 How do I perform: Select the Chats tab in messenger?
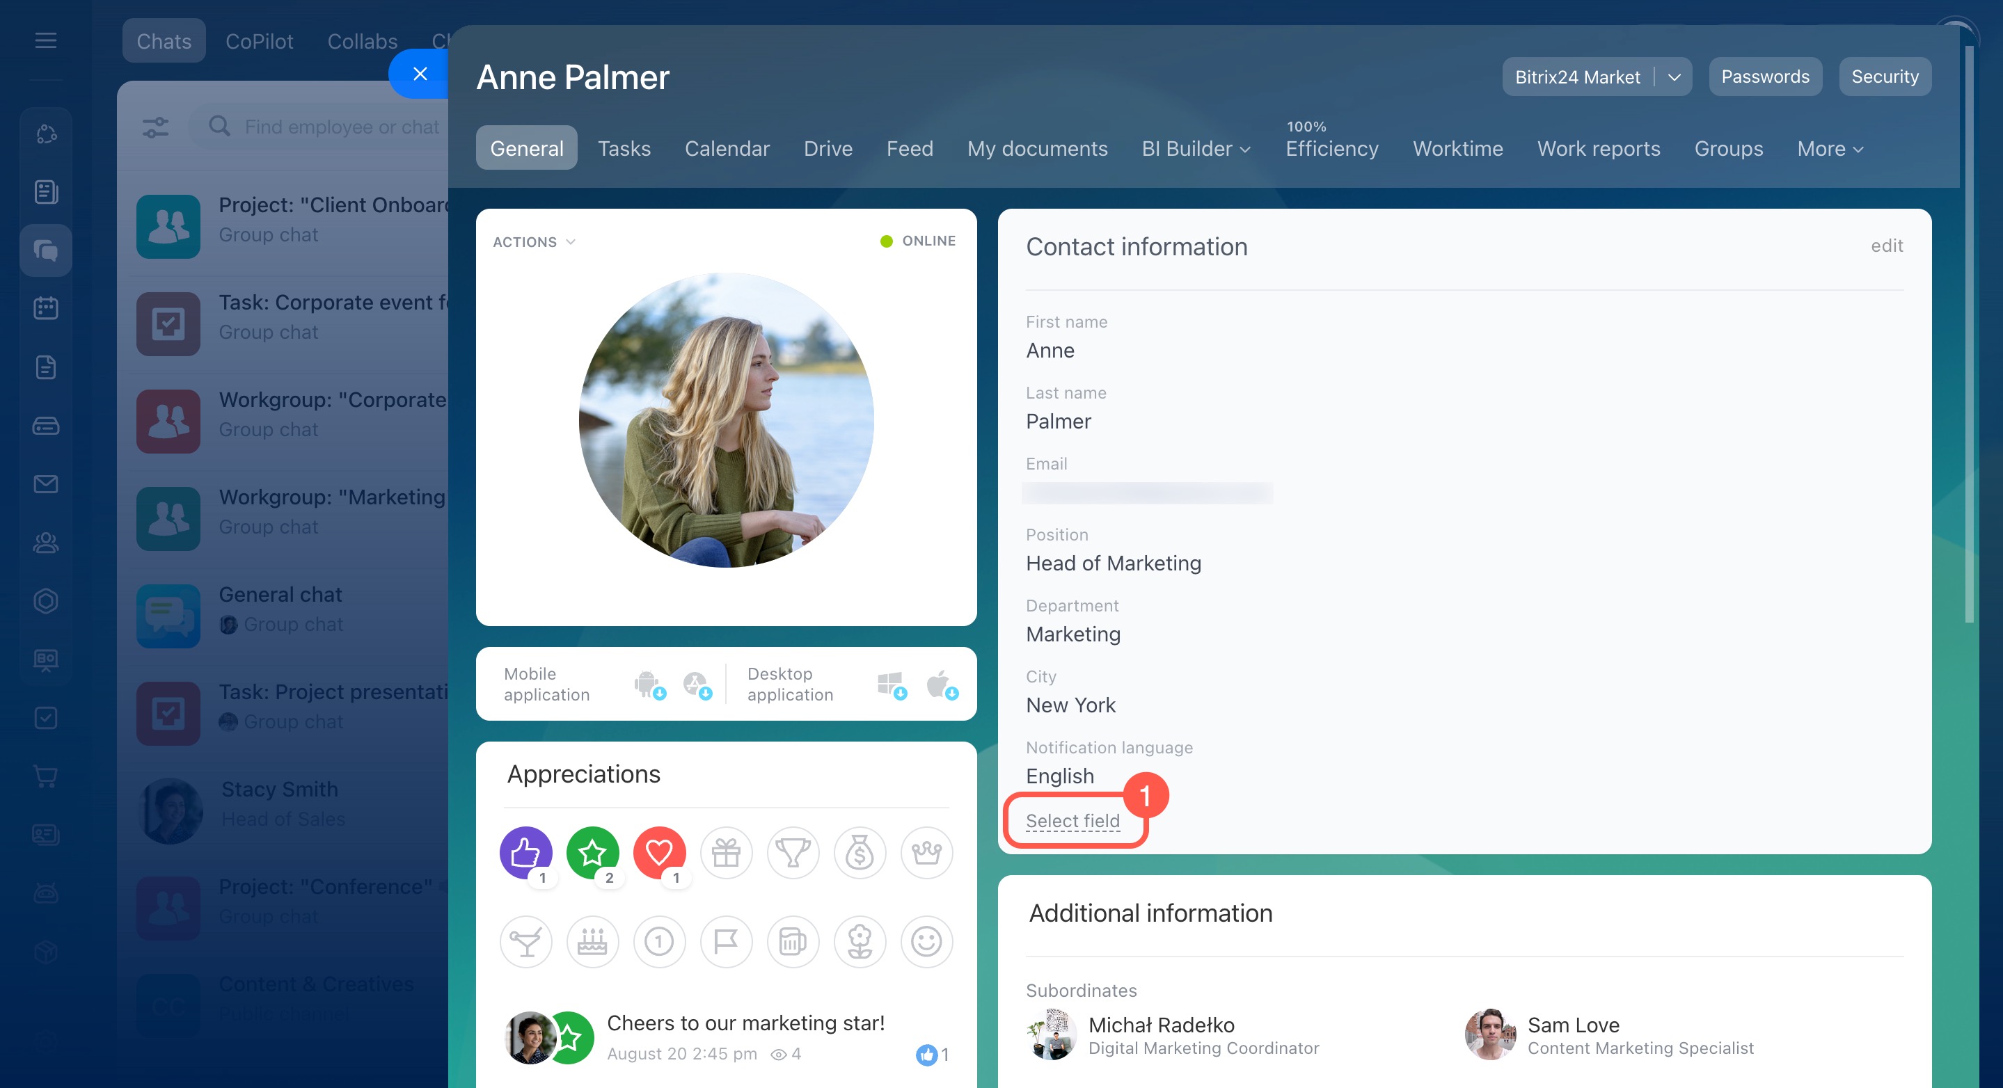[x=164, y=40]
